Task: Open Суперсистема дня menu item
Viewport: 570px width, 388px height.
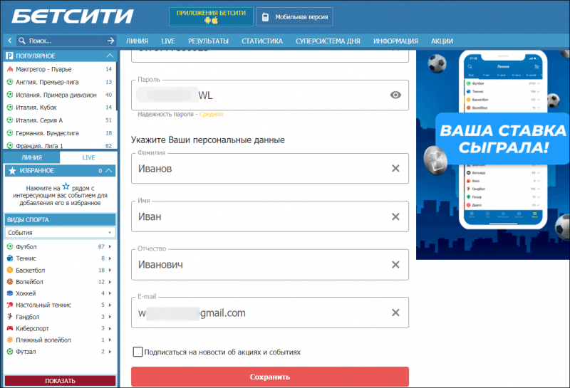Action: (328, 41)
